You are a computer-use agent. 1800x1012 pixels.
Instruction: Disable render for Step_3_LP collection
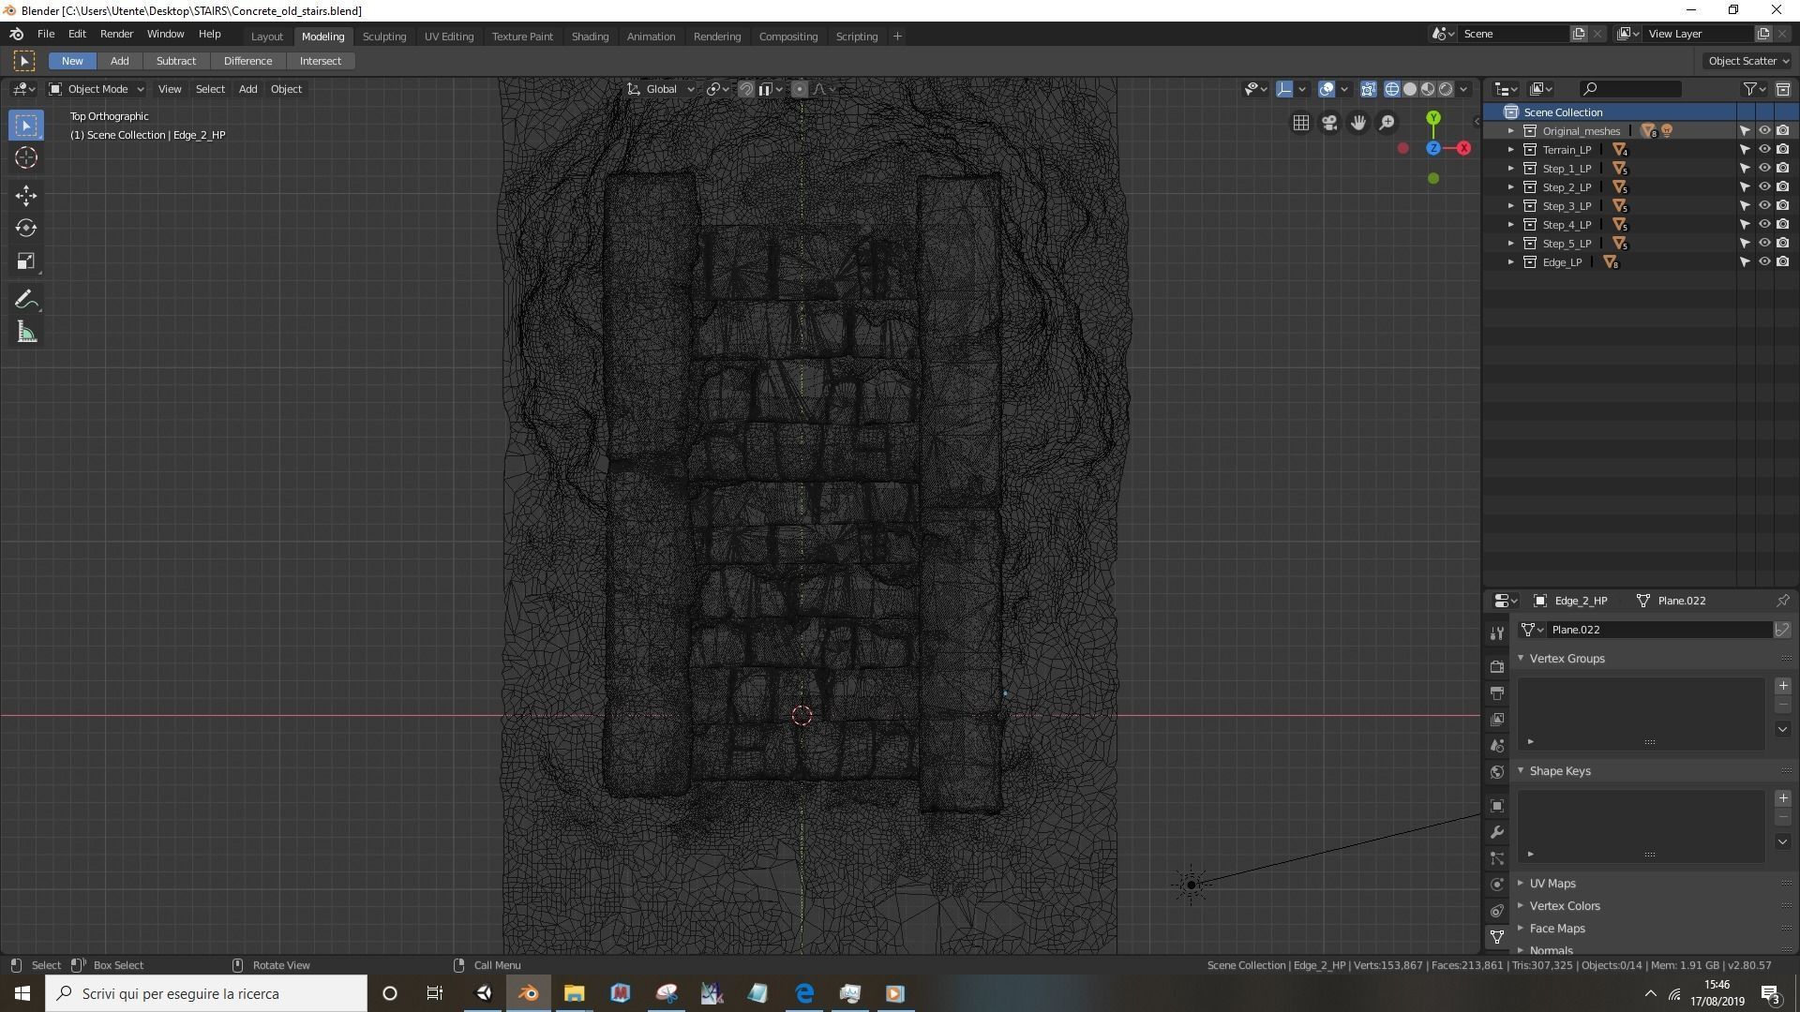tap(1782, 206)
